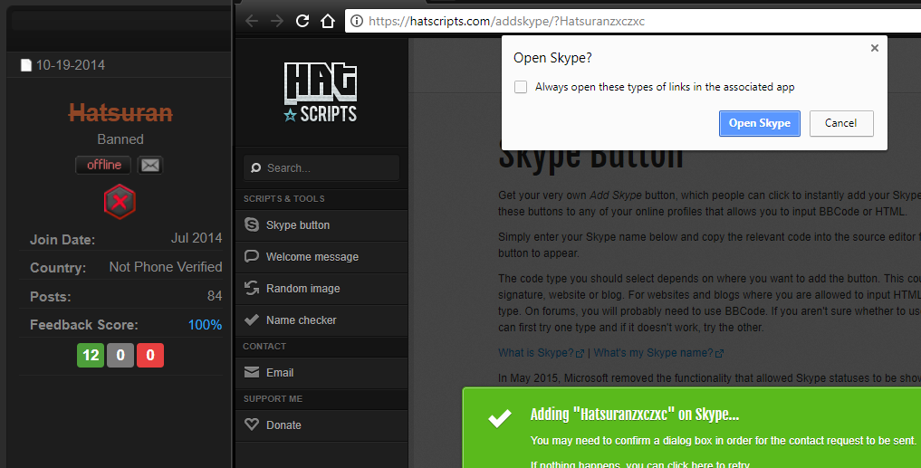Click the red hexagon banned badge
The width and height of the screenshot is (921, 468).
coord(120,202)
